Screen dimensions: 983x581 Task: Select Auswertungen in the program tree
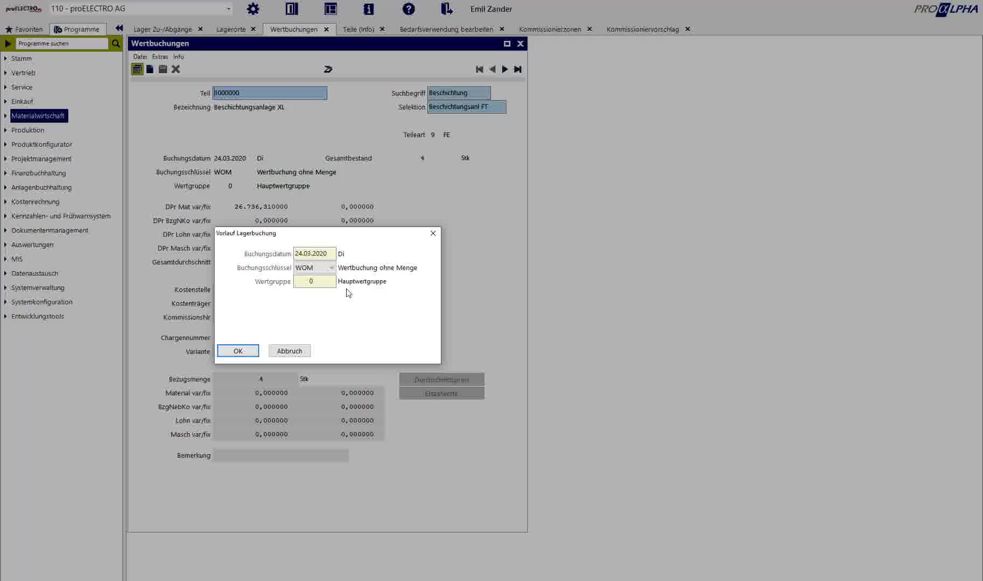click(32, 245)
